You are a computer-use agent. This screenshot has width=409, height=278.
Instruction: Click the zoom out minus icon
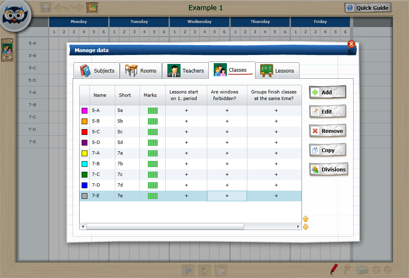click(x=388, y=270)
